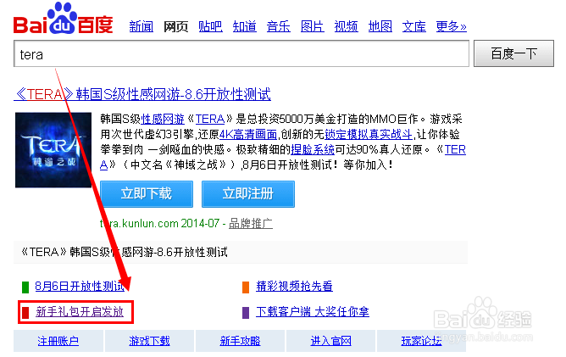
Task: Open the 性感网游 link in description
Action: [x=163, y=119]
